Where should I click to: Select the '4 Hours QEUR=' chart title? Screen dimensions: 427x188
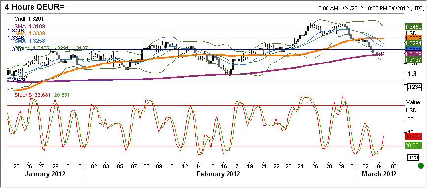click(34, 6)
